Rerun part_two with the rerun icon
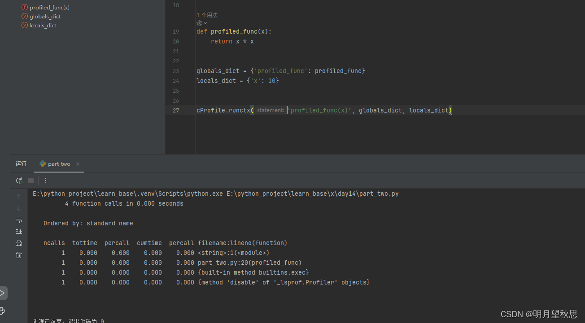Image resolution: width=585 pixels, height=323 pixels. pos(19,181)
